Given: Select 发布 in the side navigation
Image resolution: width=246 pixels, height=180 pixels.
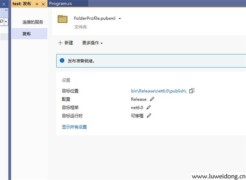Looking at the screenshot, I should [27, 34].
